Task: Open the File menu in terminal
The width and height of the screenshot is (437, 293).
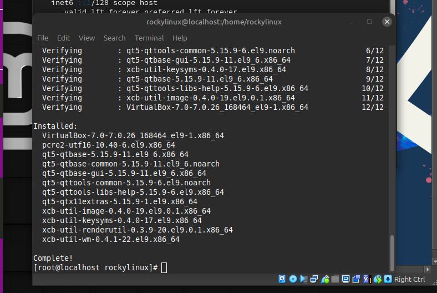Action: tap(43, 38)
